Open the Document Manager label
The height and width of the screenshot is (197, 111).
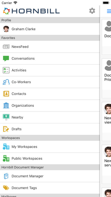tap(27, 176)
